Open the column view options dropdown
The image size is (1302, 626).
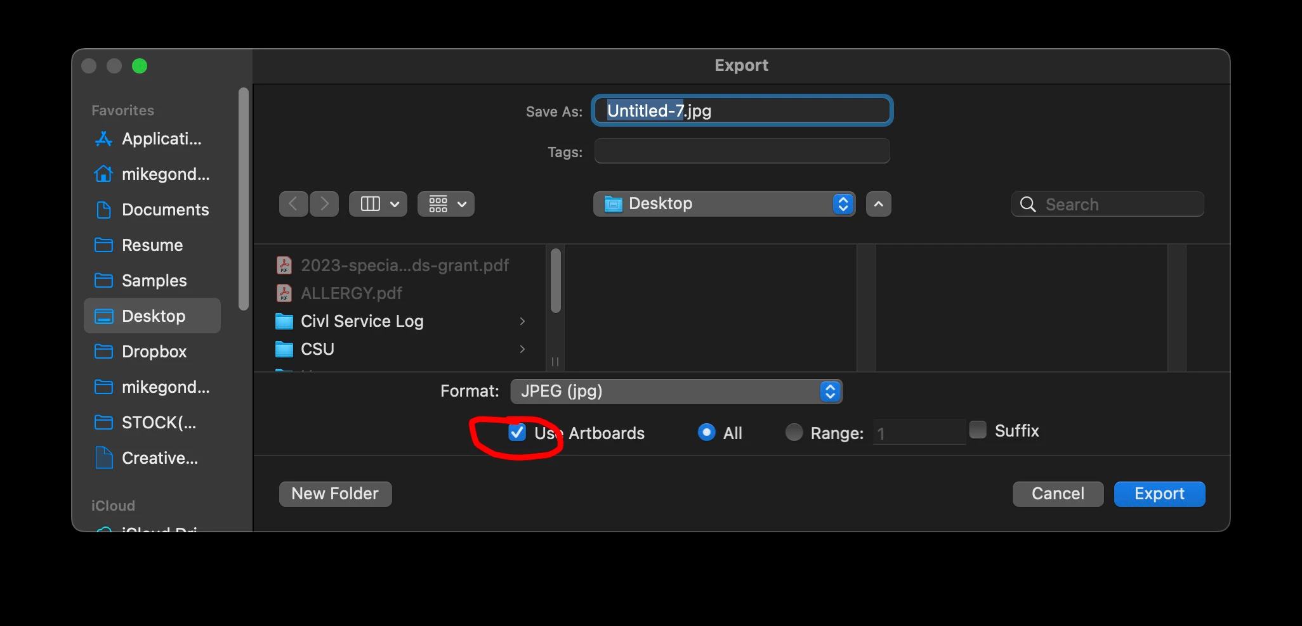click(378, 204)
